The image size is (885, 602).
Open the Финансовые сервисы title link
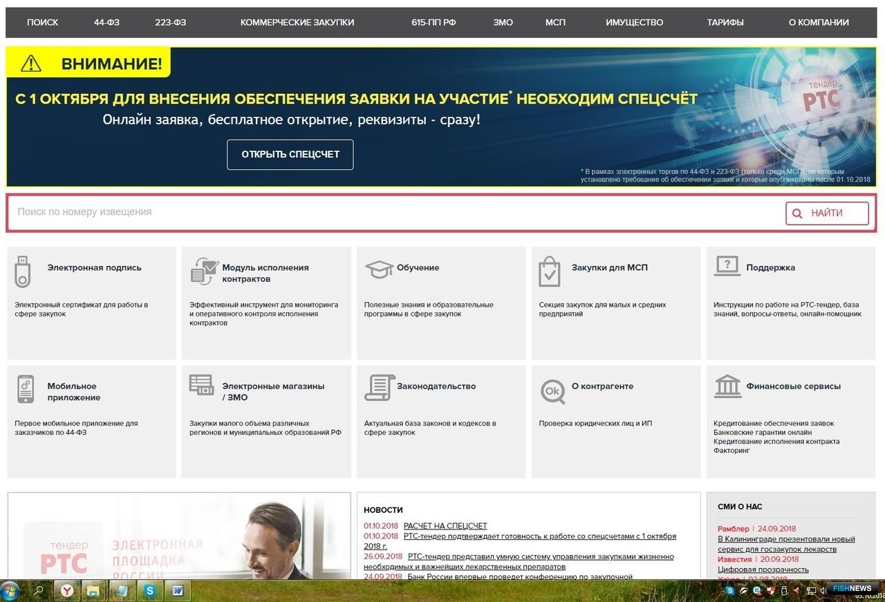pyautogui.click(x=793, y=386)
